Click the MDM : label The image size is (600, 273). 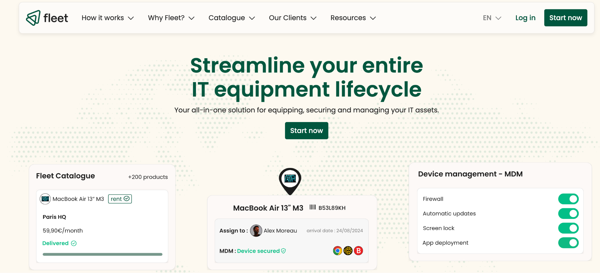228,251
